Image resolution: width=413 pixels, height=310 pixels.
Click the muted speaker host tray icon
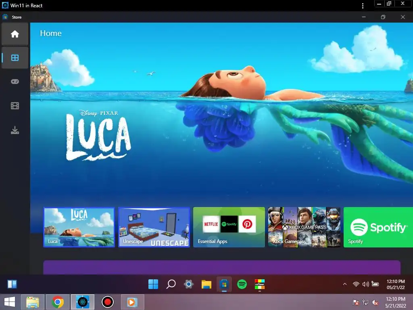coord(375,302)
